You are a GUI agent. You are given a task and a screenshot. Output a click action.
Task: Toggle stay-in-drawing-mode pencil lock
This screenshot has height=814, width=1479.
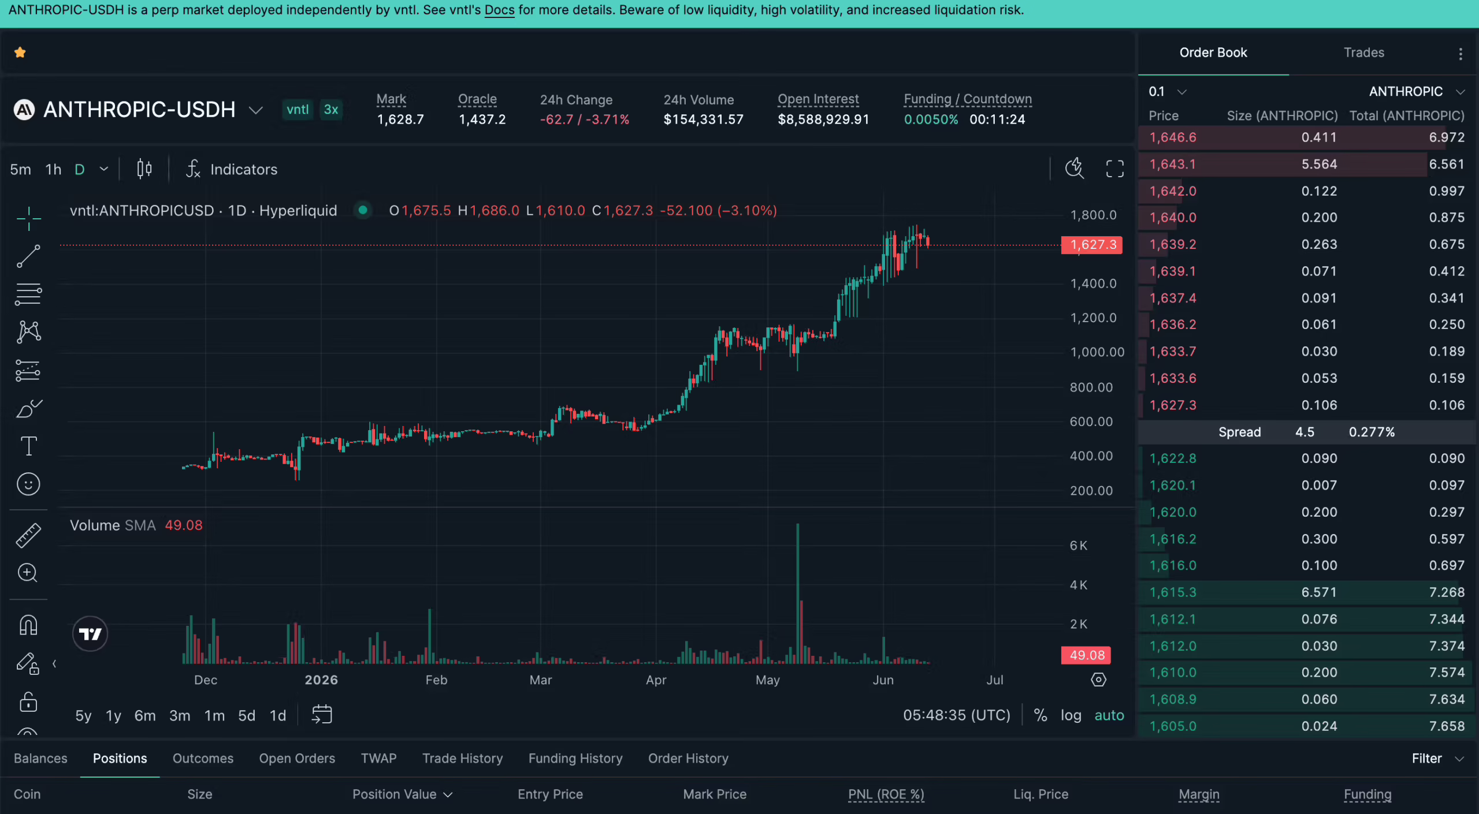click(x=28, y=663)
